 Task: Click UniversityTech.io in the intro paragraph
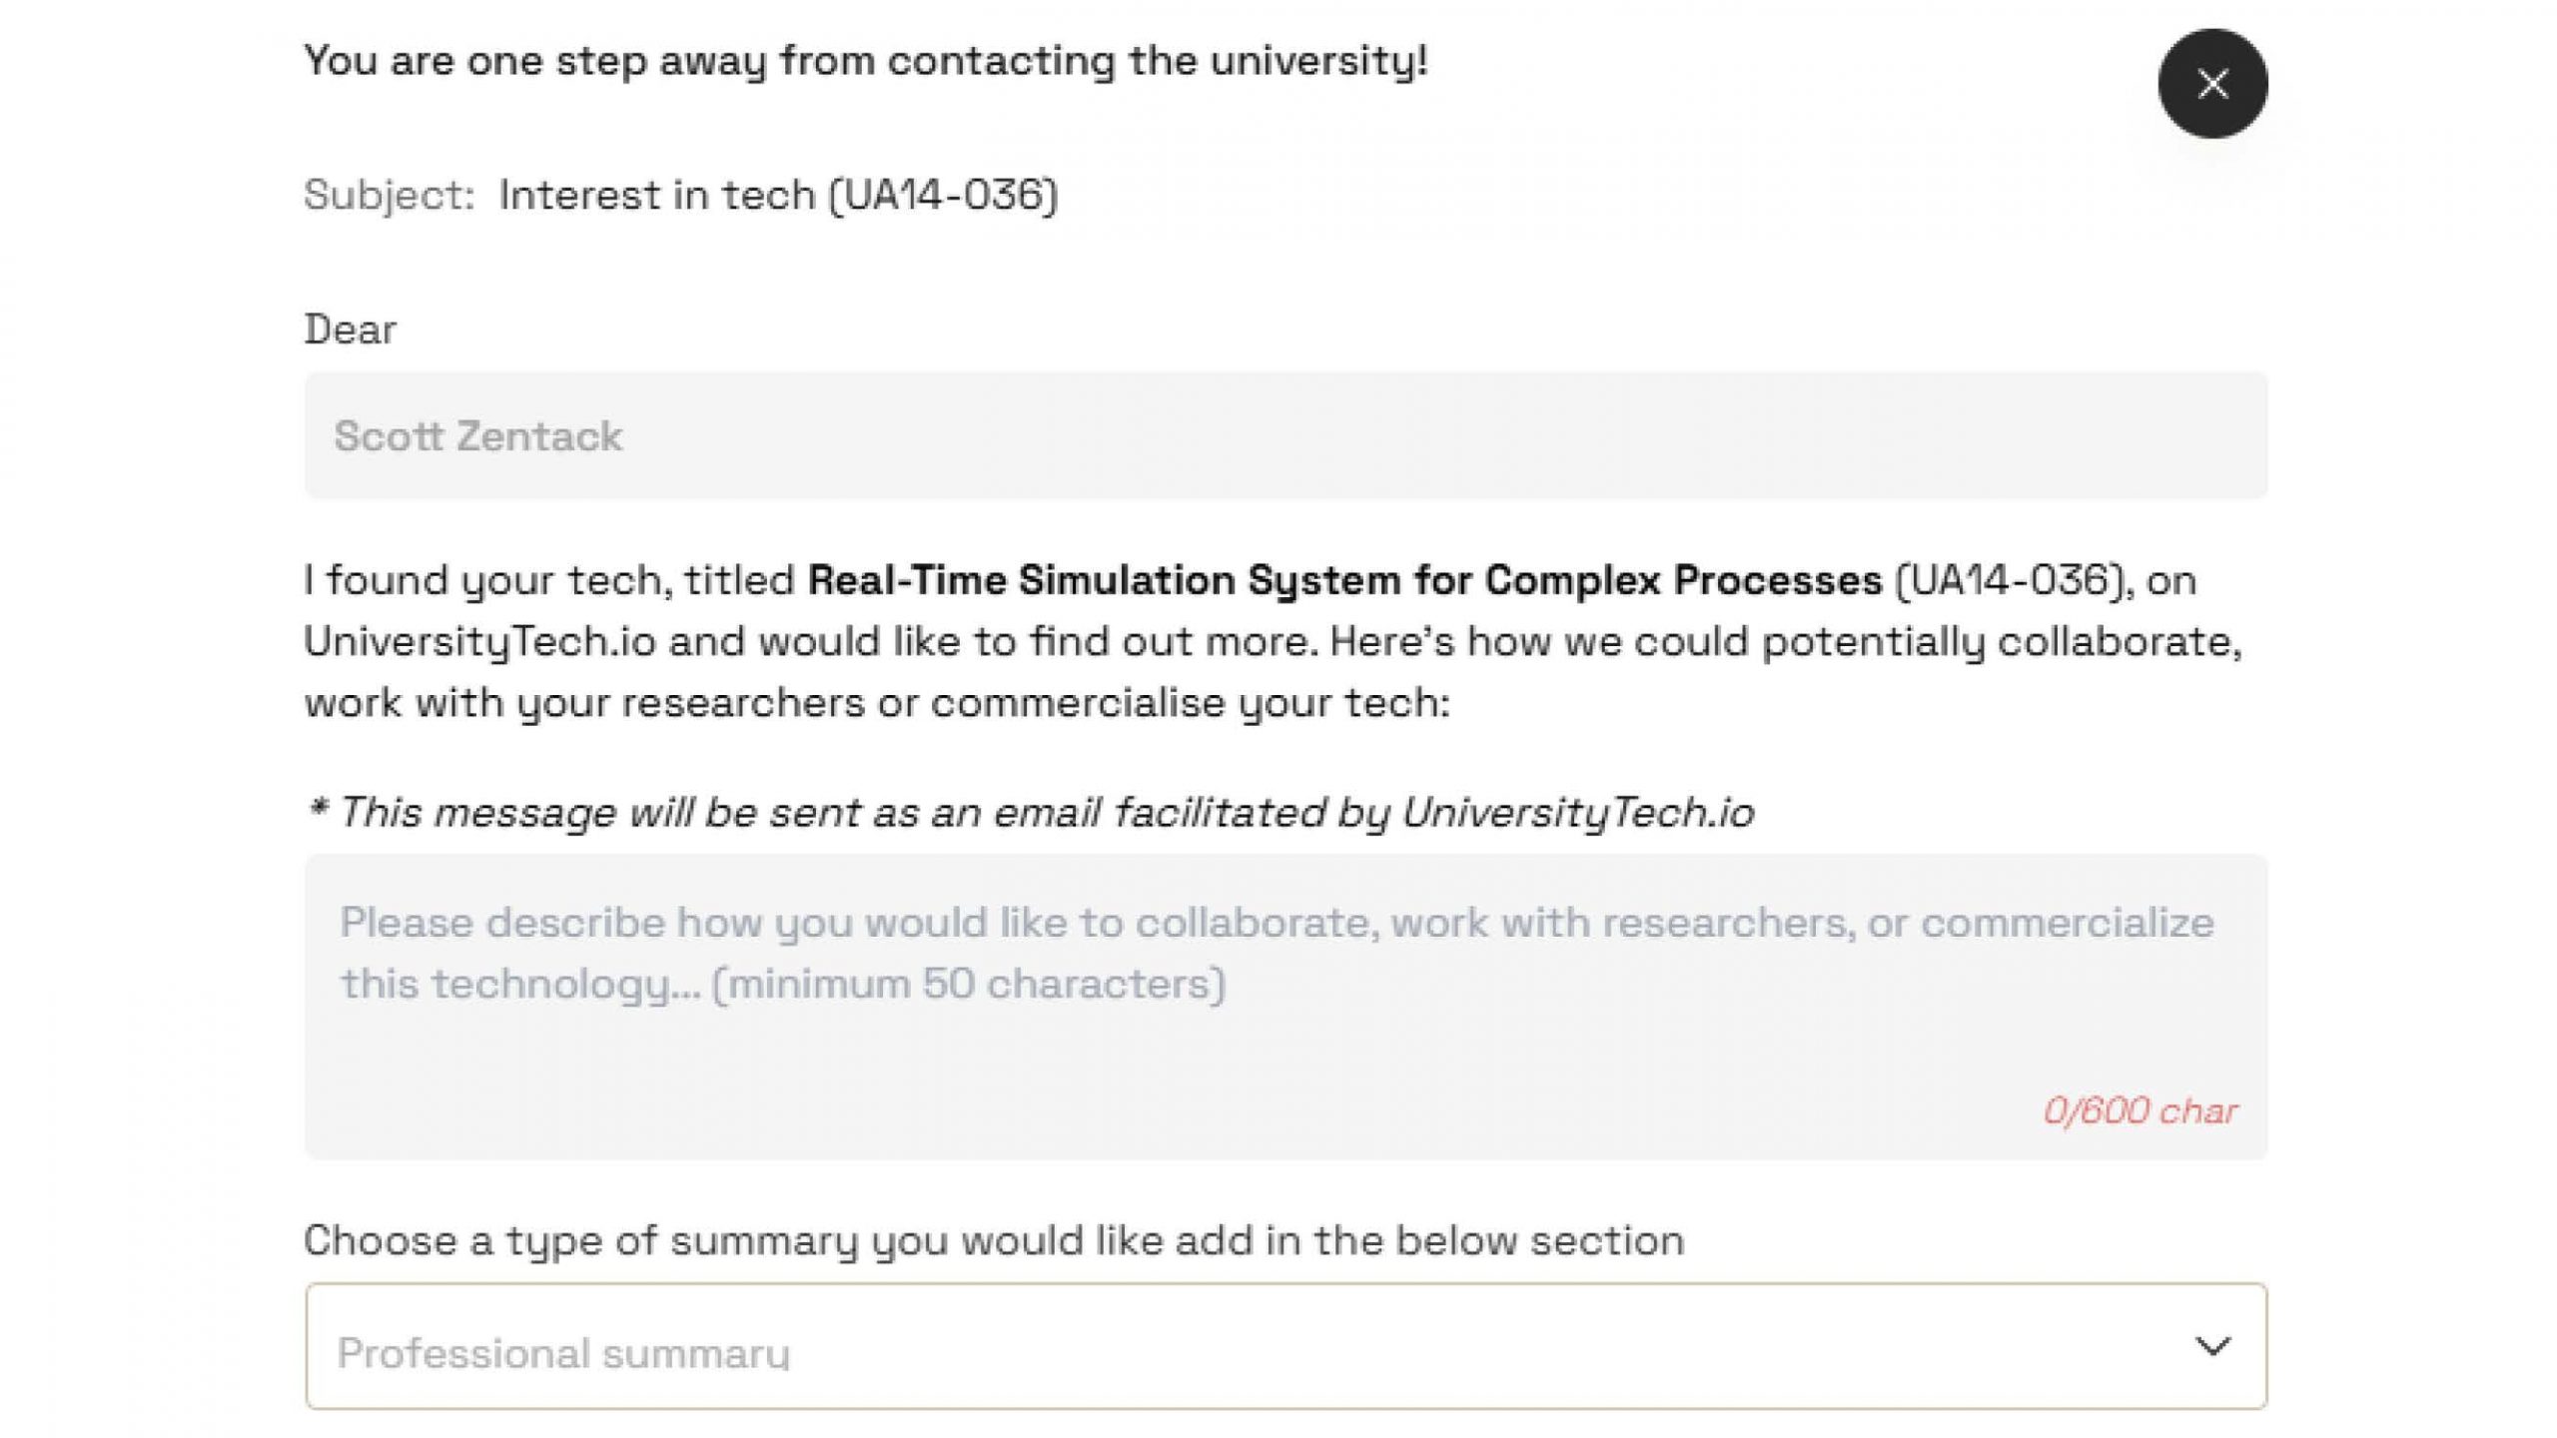pos(479,642)
